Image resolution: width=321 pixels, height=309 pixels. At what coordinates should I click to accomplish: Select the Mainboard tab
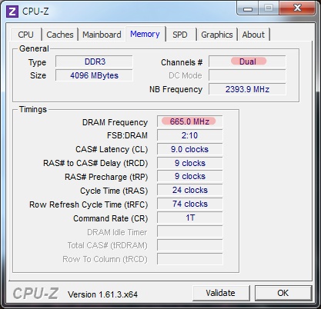pos(102,35)
